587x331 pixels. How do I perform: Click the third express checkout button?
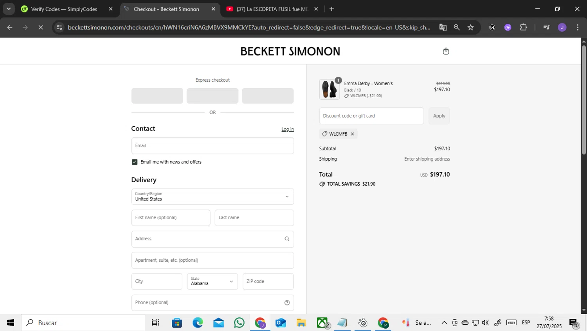tap(268, 96)
